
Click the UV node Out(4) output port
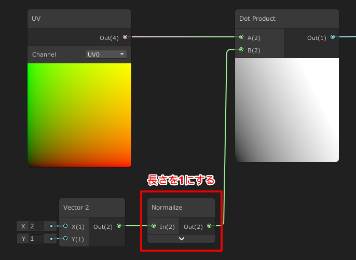[x=125, y=37]
